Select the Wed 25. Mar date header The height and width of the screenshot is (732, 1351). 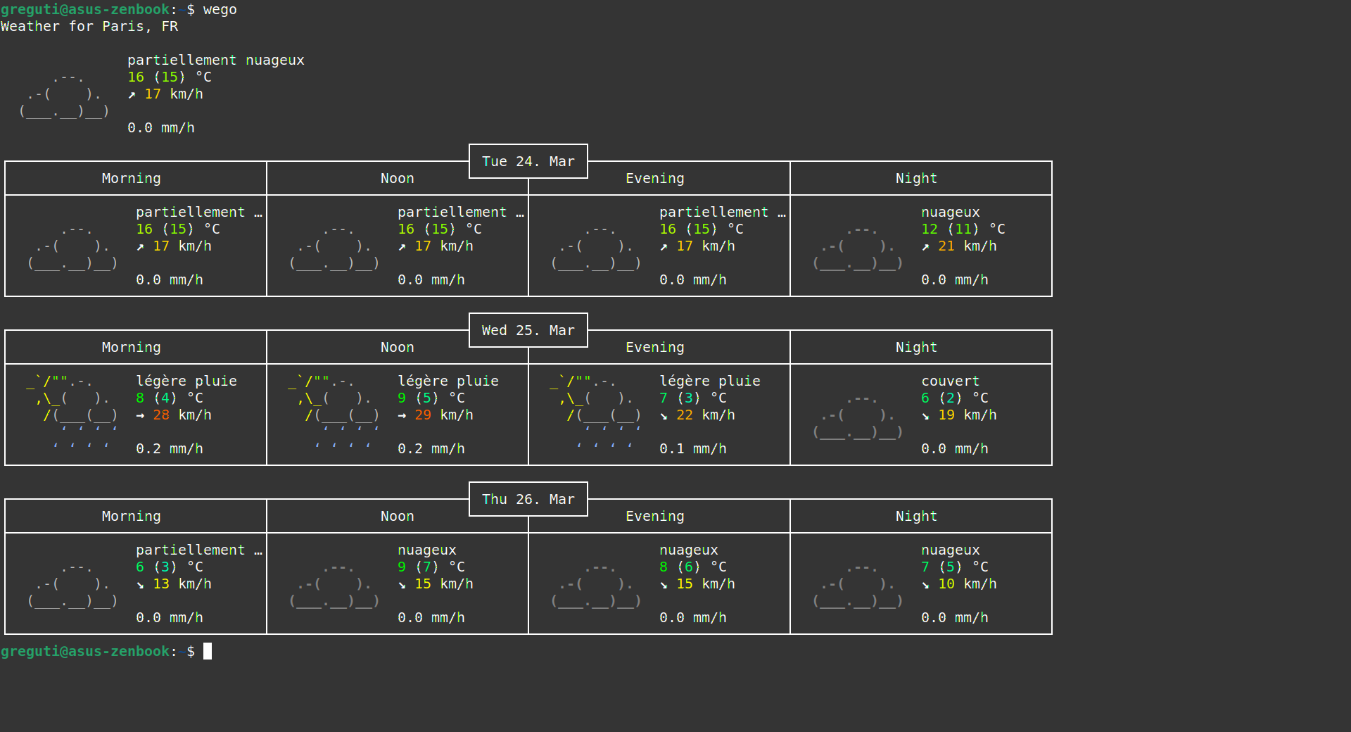pos(528,330)
